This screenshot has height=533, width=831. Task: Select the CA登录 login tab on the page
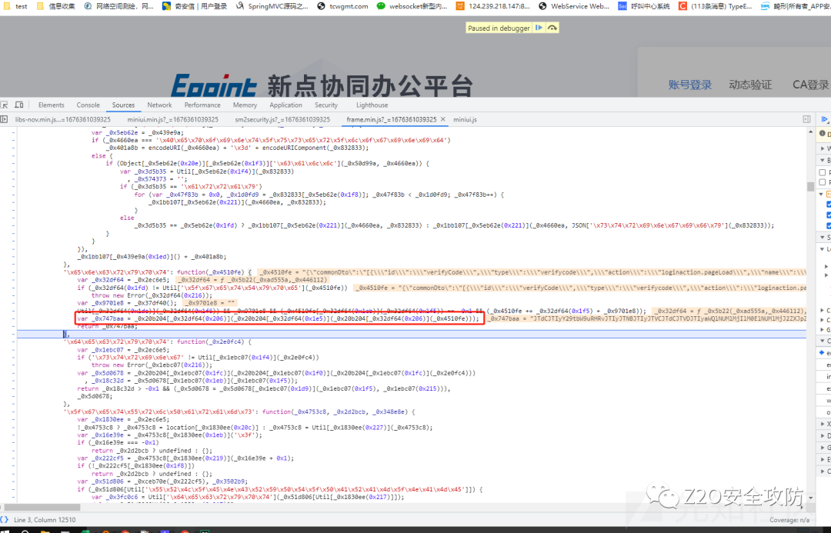(x=810, y=85)
